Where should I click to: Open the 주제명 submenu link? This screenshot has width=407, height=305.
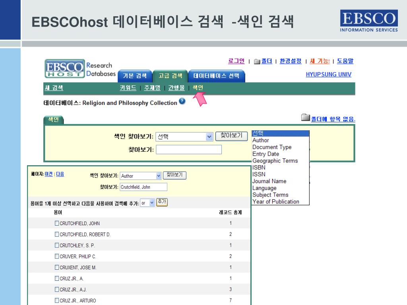pyautogui.click(x=152, y=88)
